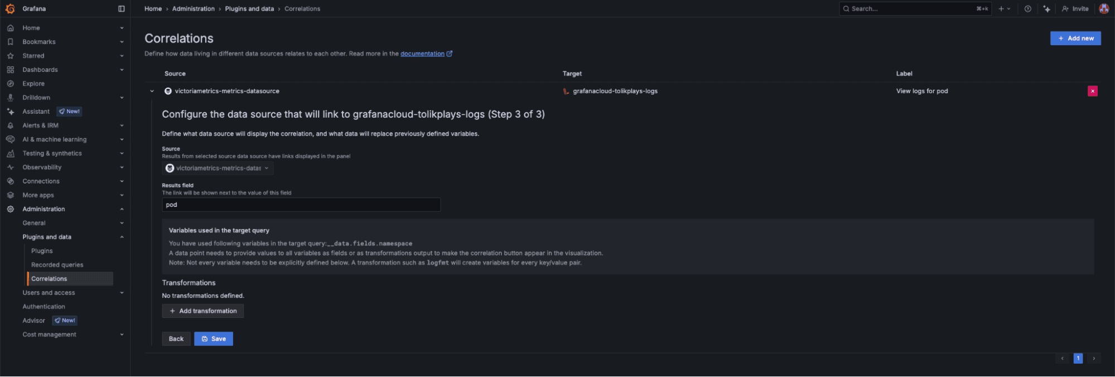Screen dimensions: 1115x377
Task: Click the Add transformation button
Action: [x=203, y=311]
